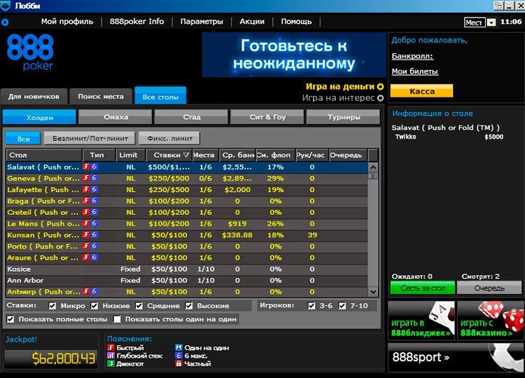Screen dimensions: 525x378
Task: Click the 6-max icon in Porto row
Action: 94,246
